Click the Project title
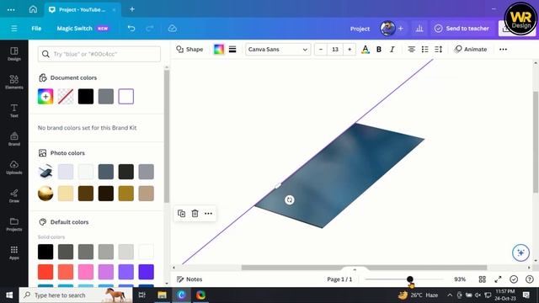 (360, 29)
